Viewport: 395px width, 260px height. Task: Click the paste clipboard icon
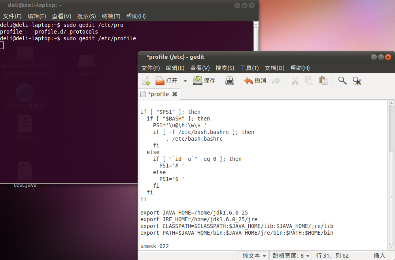323,80
